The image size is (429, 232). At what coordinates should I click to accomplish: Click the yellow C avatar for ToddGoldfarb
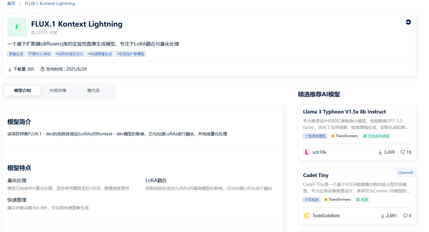pos(307,216)
